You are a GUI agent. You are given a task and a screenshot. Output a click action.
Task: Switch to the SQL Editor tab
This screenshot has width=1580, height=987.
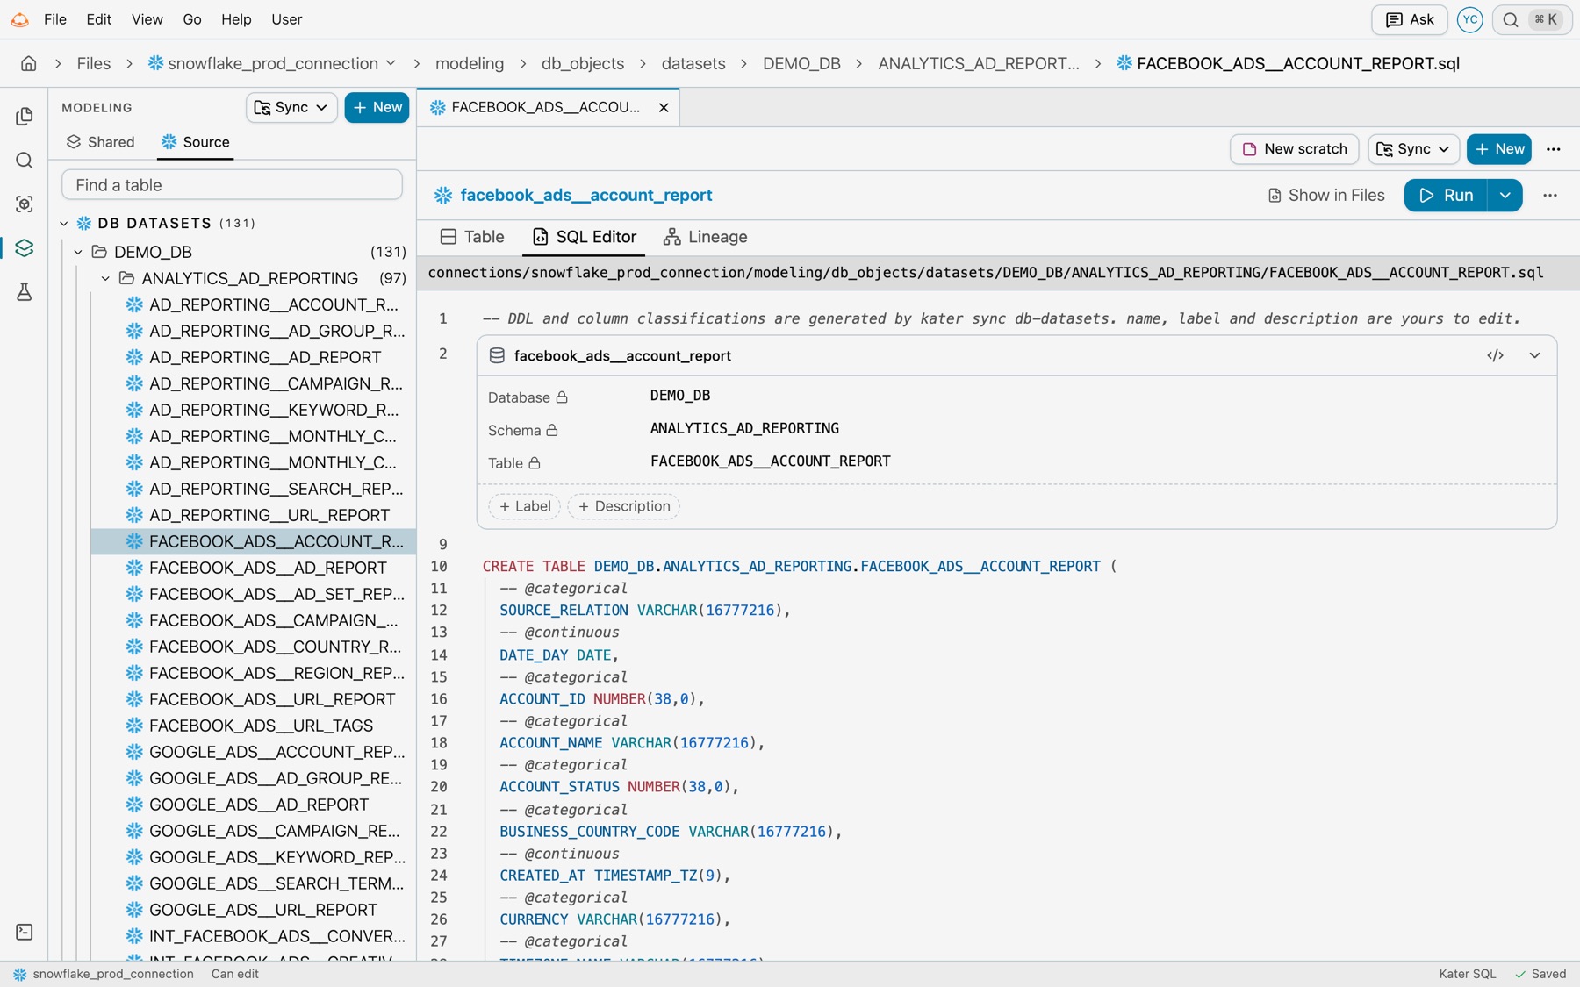pyautogui.click(x=584, y=237)
